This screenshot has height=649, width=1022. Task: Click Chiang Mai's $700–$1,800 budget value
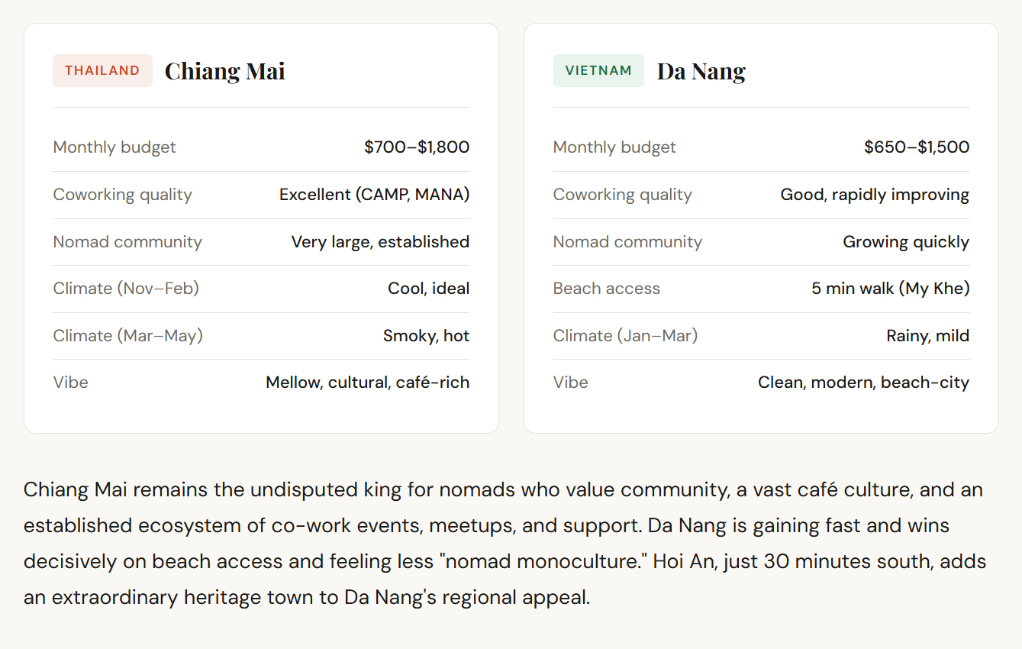coord(416,147)
